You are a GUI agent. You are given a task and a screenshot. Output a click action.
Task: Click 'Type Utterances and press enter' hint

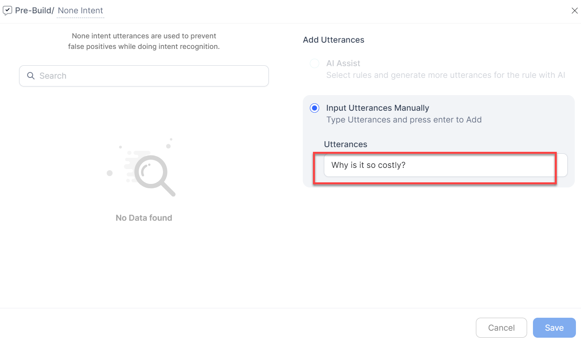[404, 120]
